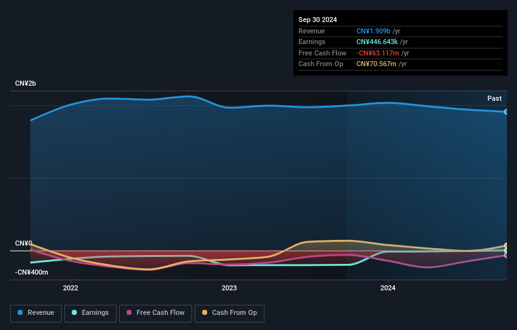Viewport: 517px width, 330px height.
Task: Click the CN¥1.909b revenue value
Action: point(373,31)
